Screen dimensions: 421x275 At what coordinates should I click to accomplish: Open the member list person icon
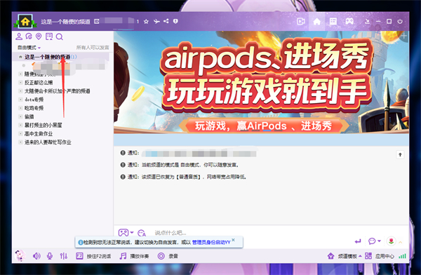click(19, 36)
